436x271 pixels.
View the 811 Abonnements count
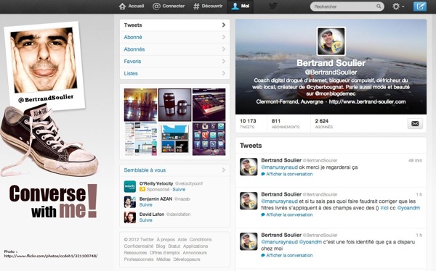(286, 124)
